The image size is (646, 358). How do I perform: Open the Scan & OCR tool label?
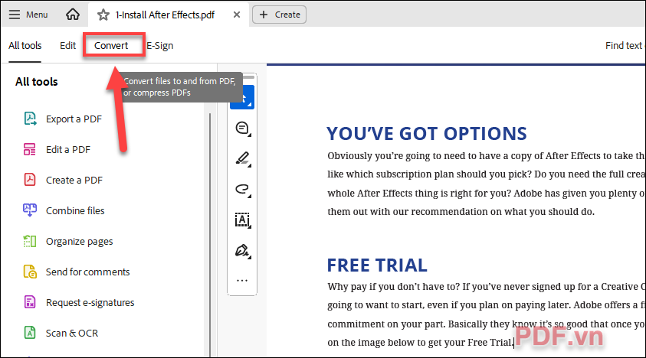tap(72, 334)
